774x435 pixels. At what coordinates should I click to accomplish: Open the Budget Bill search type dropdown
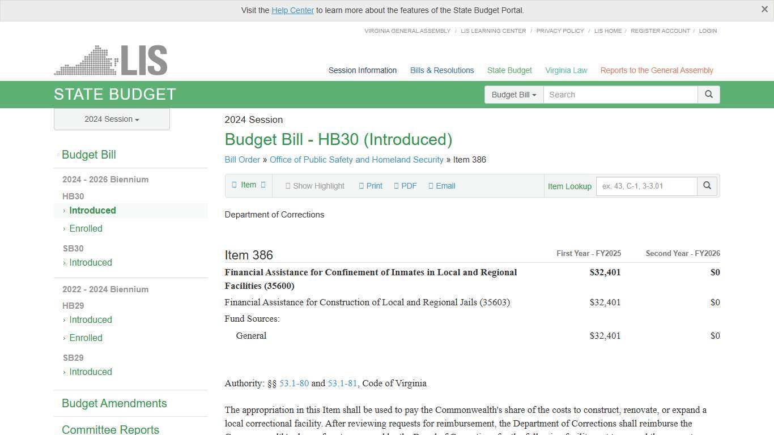[x=513, y=95]
